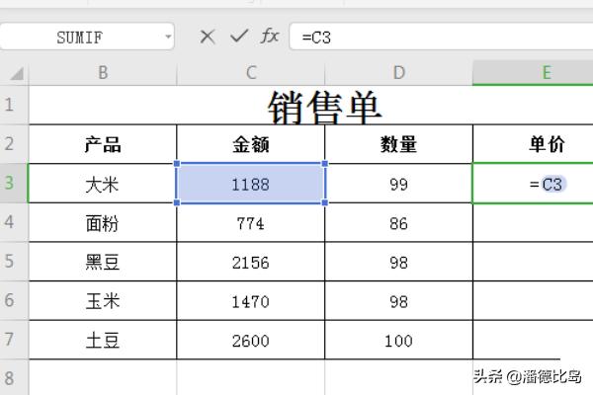Click the 销售单 title cell
Screen dimensions: 593x395
click(311, 105)
